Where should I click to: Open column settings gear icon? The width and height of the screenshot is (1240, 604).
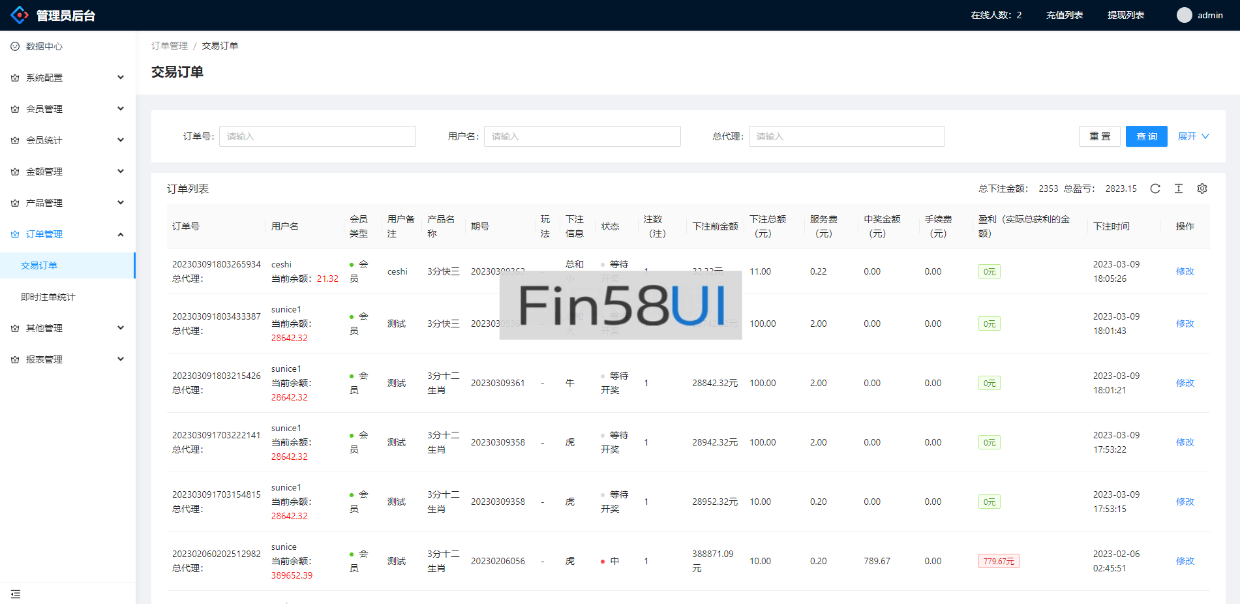[1202, 189]
